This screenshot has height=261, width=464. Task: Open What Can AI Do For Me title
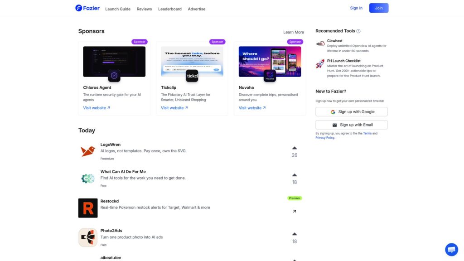(123, 172)
